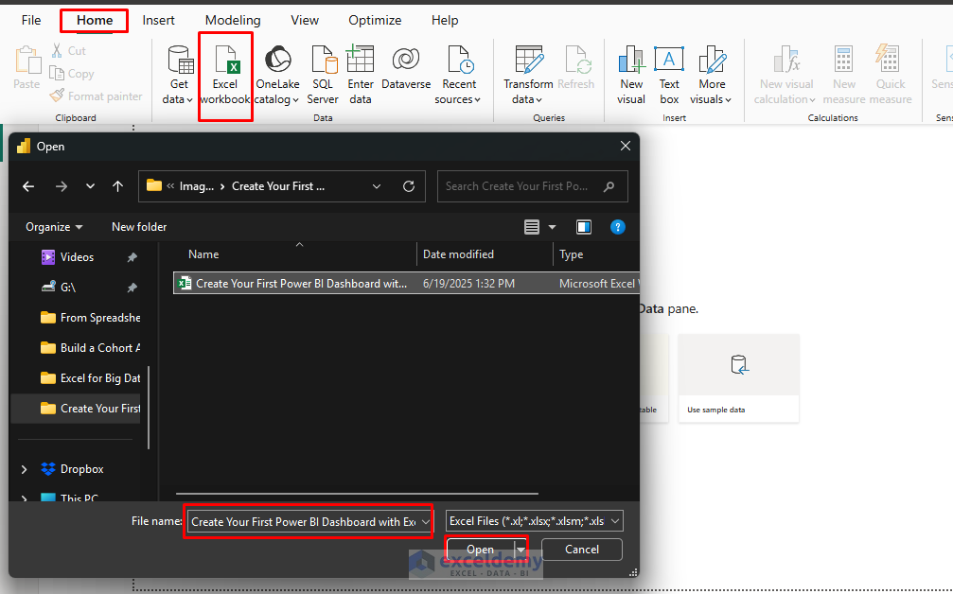Open the dialog help question icon
Screen dimensions: 953x594
pyautogui.click(x=617, y=227)
